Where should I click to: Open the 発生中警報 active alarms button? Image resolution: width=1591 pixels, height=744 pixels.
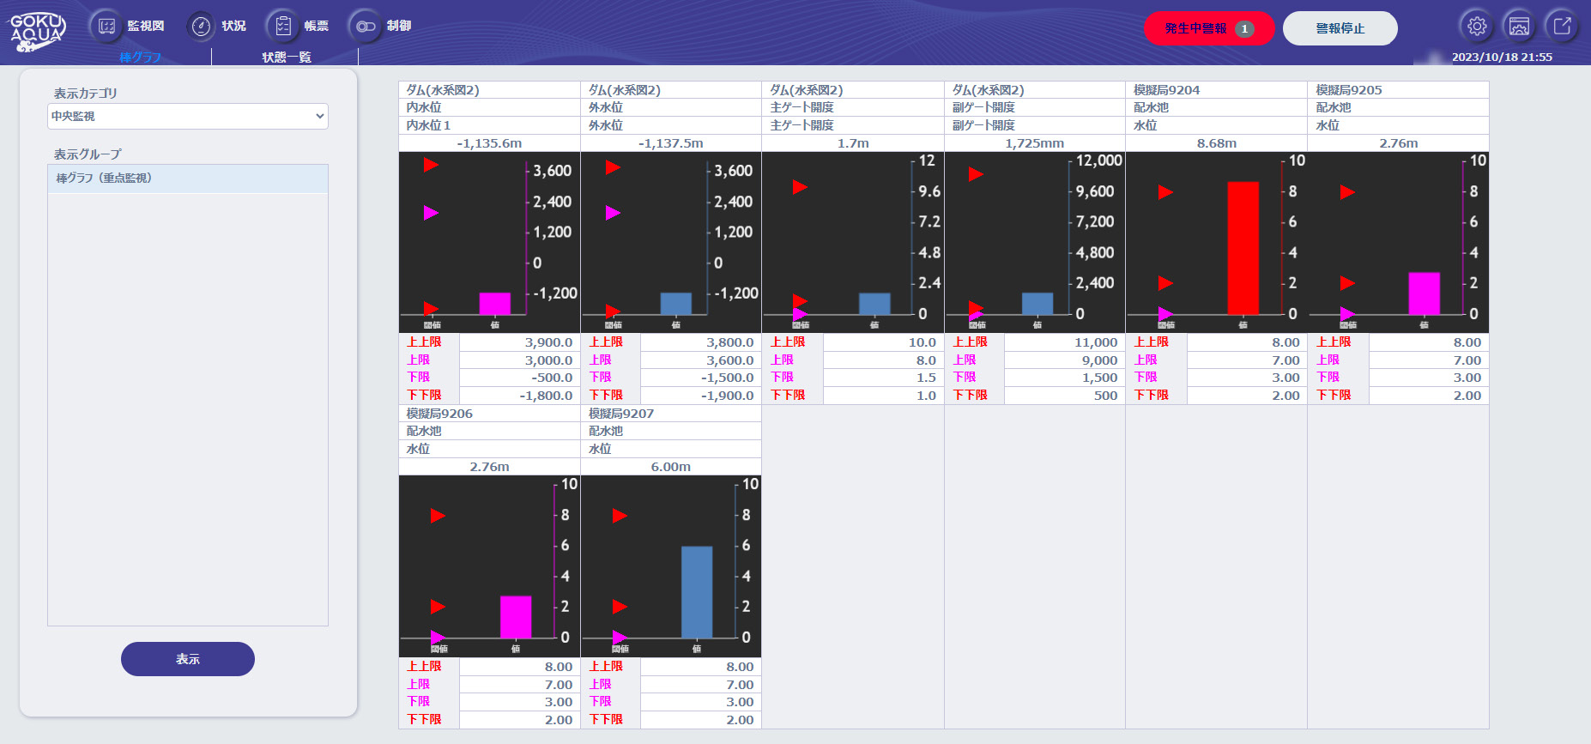(1208, 28)
